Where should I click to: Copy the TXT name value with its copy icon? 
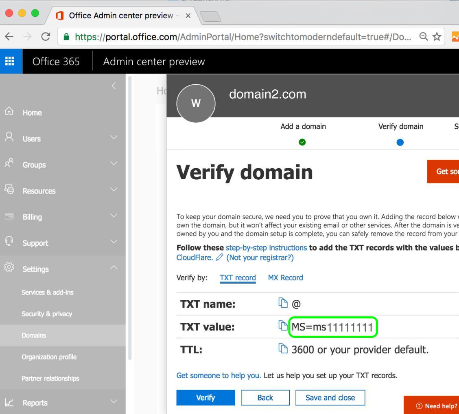pyautogui.click(x=283, y=303)
